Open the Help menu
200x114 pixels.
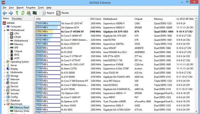(x=49, y=8)
